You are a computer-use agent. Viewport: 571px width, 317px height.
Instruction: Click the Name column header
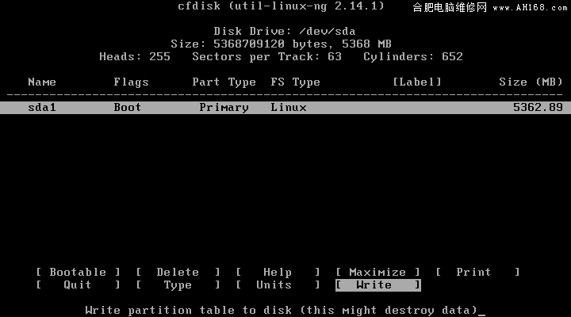[x=42, y=82]
